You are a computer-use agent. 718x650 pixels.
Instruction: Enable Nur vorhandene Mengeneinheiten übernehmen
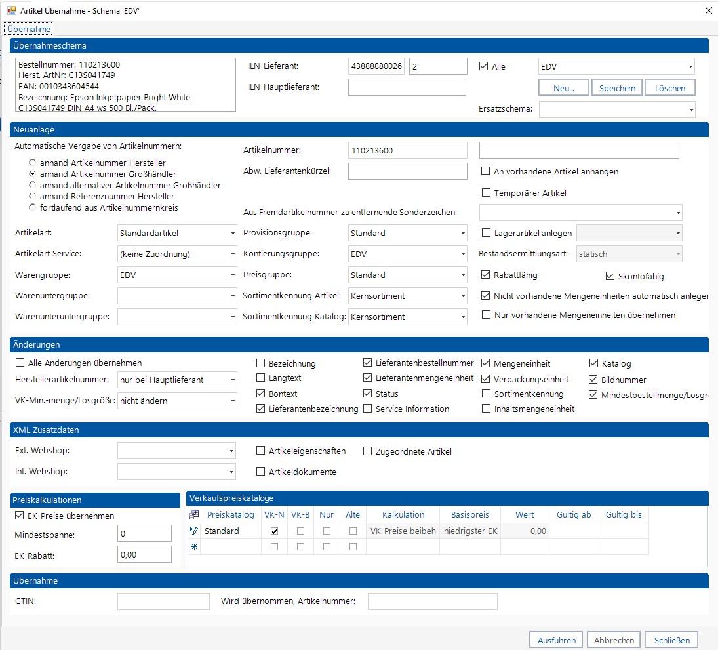[x=486, y=315]
